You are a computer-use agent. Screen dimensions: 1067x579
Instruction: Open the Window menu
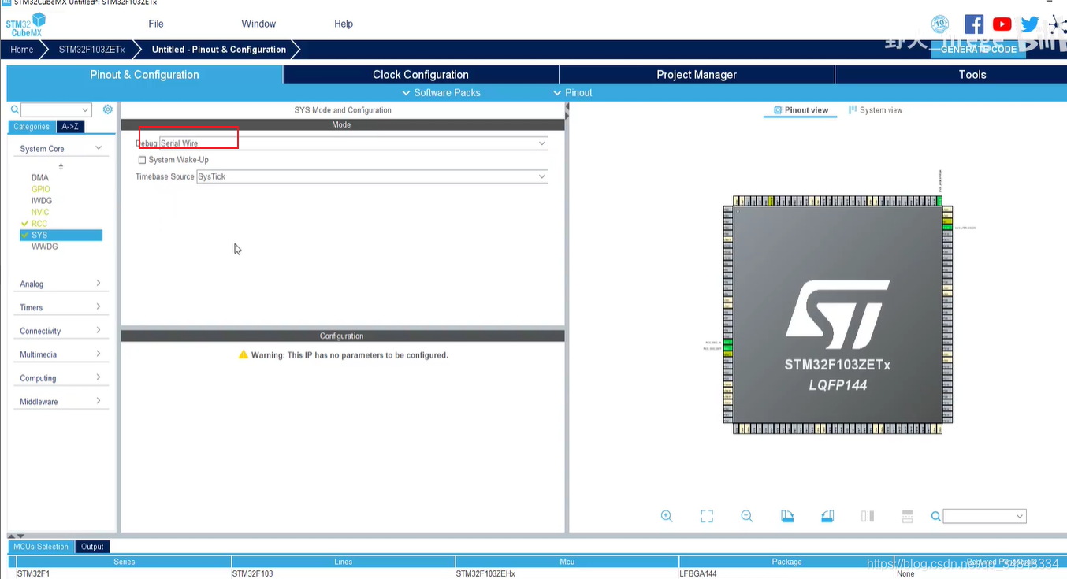pyautogui.click(x=258, y=24)
